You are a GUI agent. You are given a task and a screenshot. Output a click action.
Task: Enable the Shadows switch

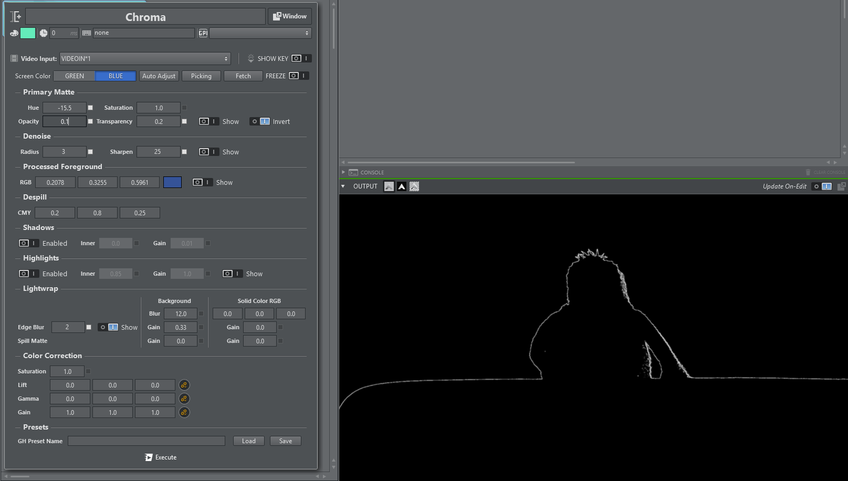[x=28, y=243]
